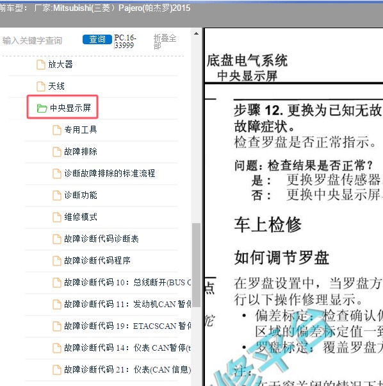Select the 故障排除 entry
383x386 pixels.
coord(81,151)
